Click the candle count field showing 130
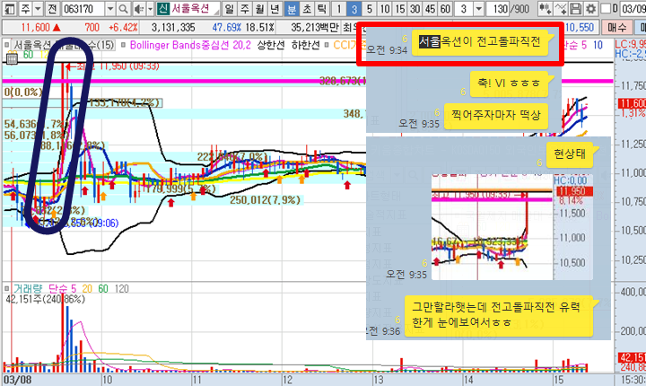The image size is (646, 386). (499, 8)
